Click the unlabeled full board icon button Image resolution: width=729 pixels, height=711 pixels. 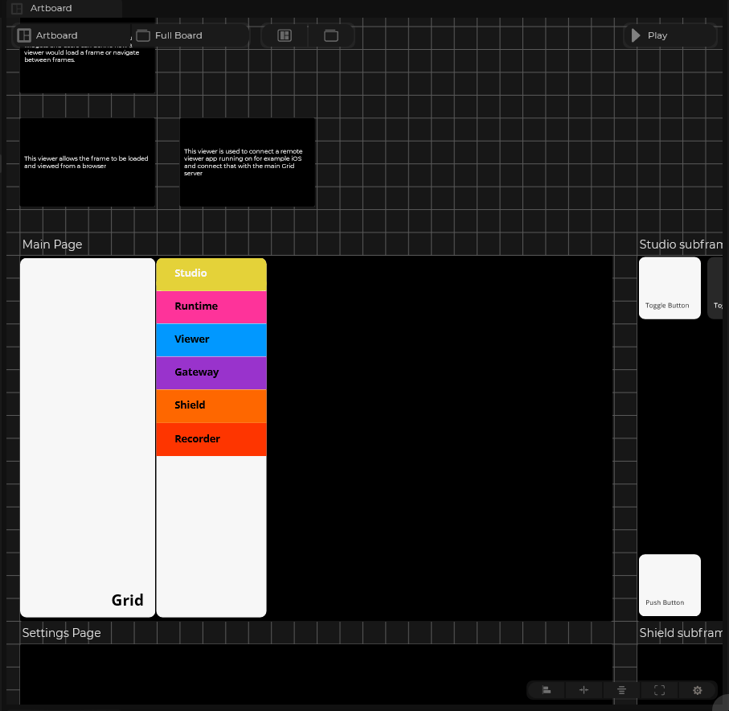click(x=331, y=35)
